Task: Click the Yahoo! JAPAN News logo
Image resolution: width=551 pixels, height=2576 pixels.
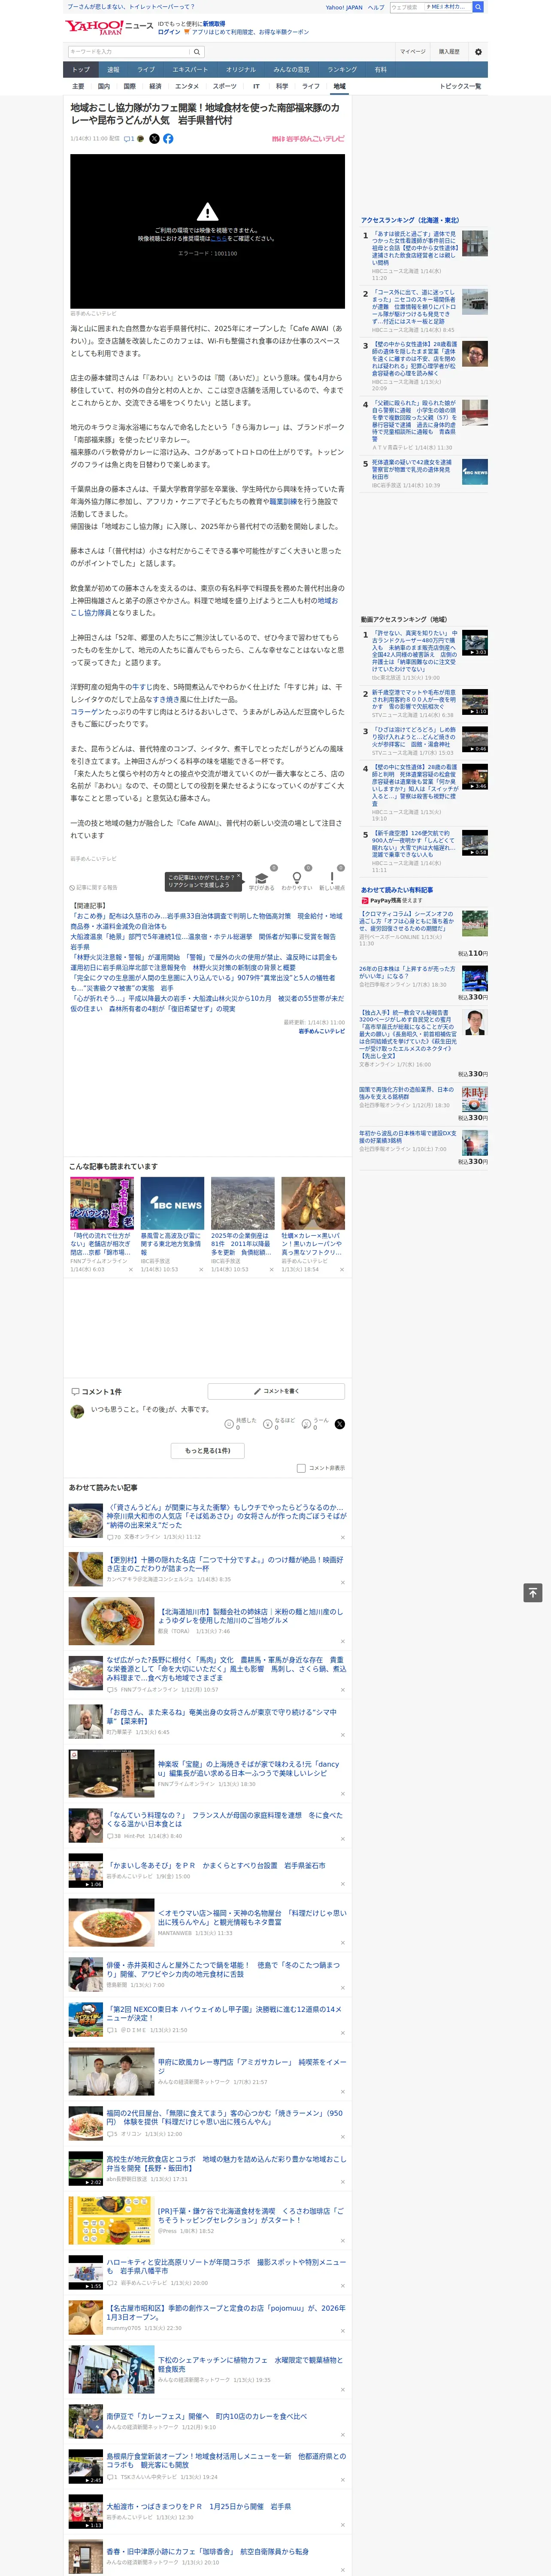Action: (x=110, y=27)
